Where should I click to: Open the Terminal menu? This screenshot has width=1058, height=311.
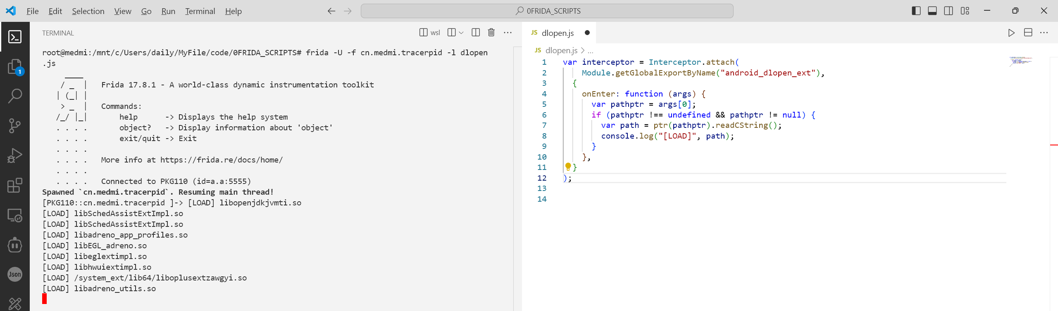pos(200,11)
